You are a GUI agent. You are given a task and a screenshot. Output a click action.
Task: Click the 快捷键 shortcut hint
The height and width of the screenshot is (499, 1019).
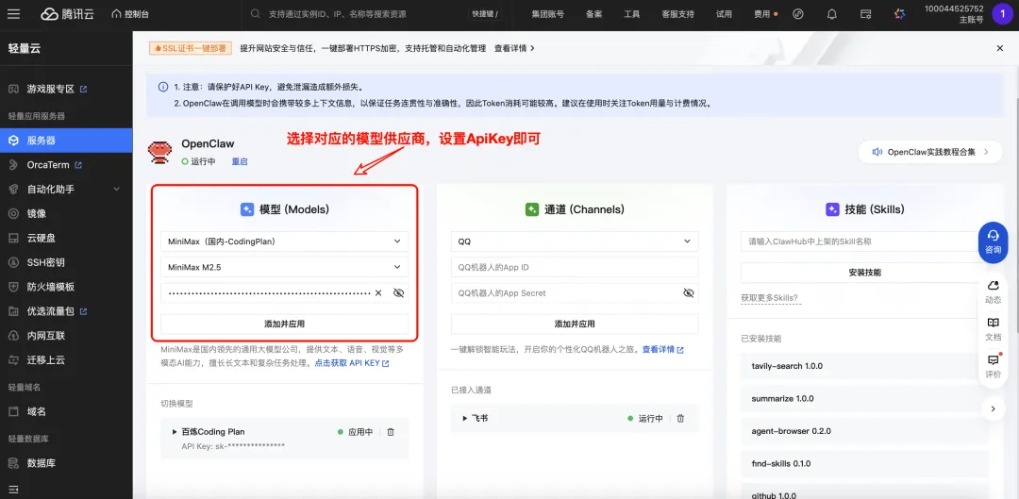click(486, 13)
